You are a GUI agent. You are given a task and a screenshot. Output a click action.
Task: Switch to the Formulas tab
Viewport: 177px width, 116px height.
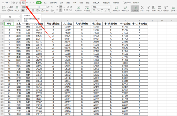pos(62,3)
